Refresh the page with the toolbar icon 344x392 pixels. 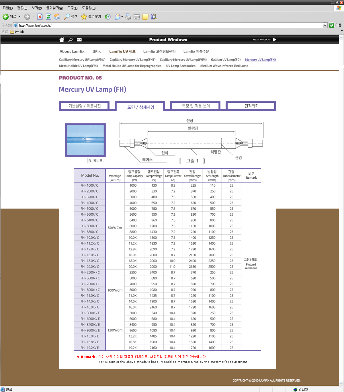pos(48,17)
